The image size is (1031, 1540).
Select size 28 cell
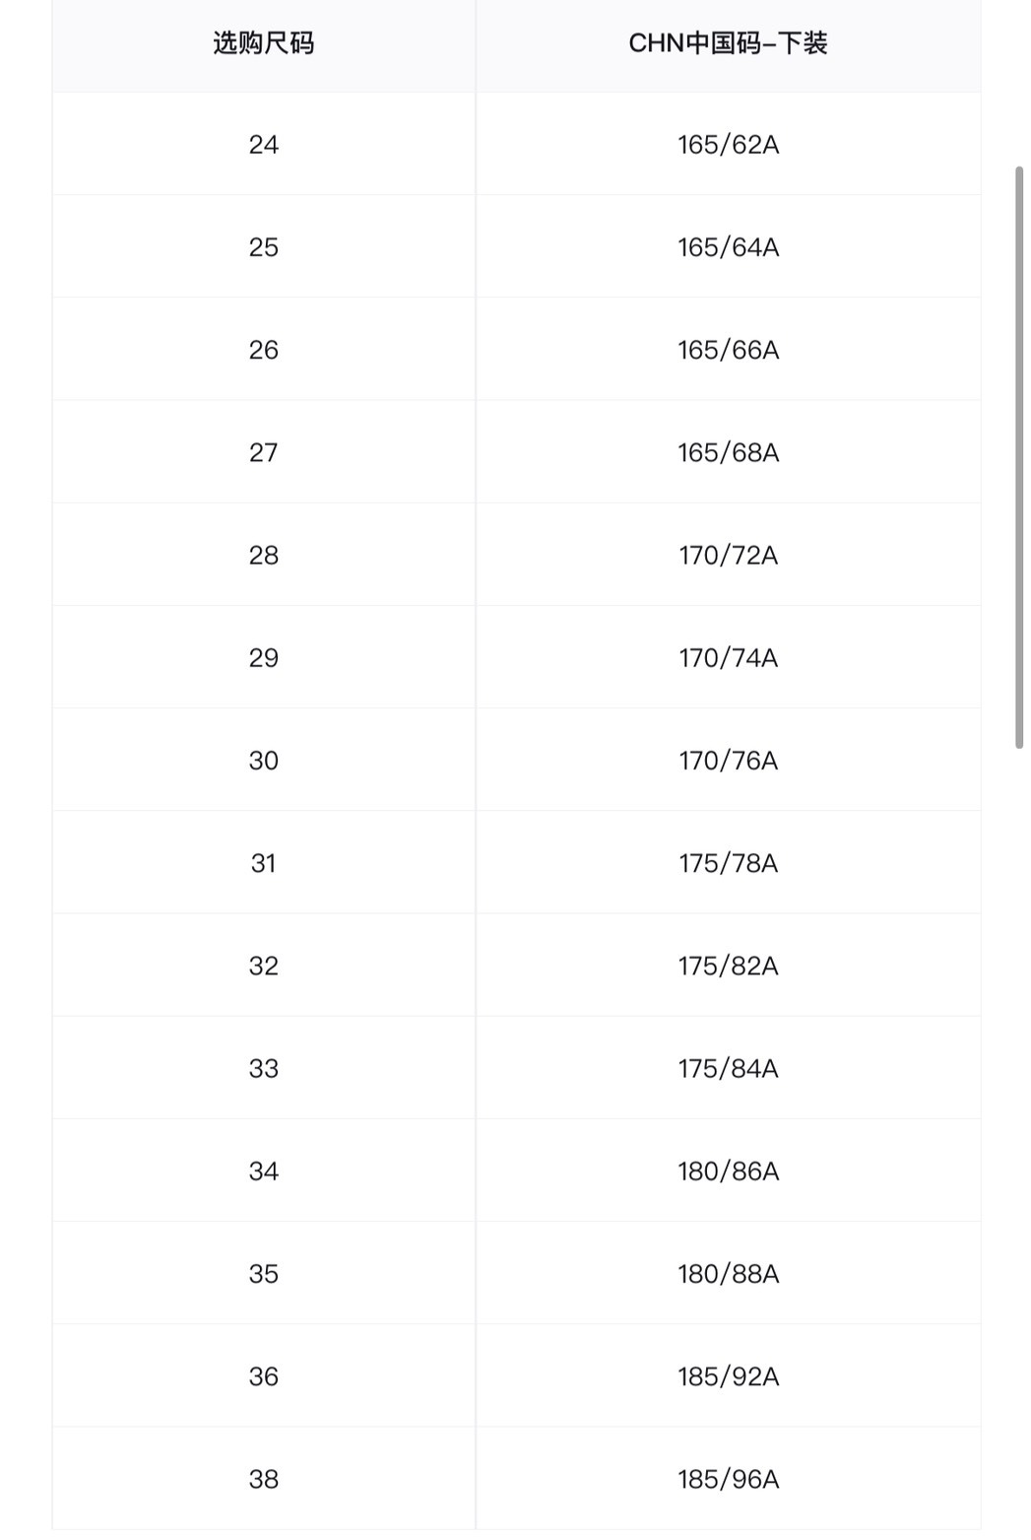(x=263, y=556)
